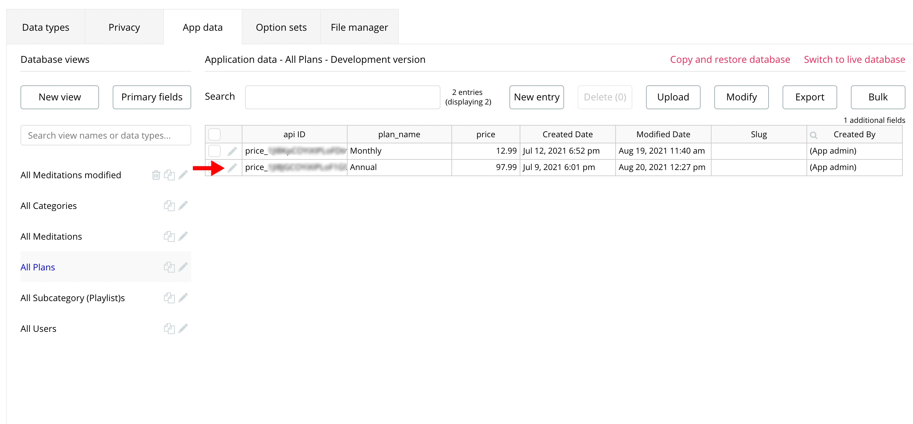This screenshot has height=424, width=913.
Task: Click the Created By column search icon
Action: [813, 135]
